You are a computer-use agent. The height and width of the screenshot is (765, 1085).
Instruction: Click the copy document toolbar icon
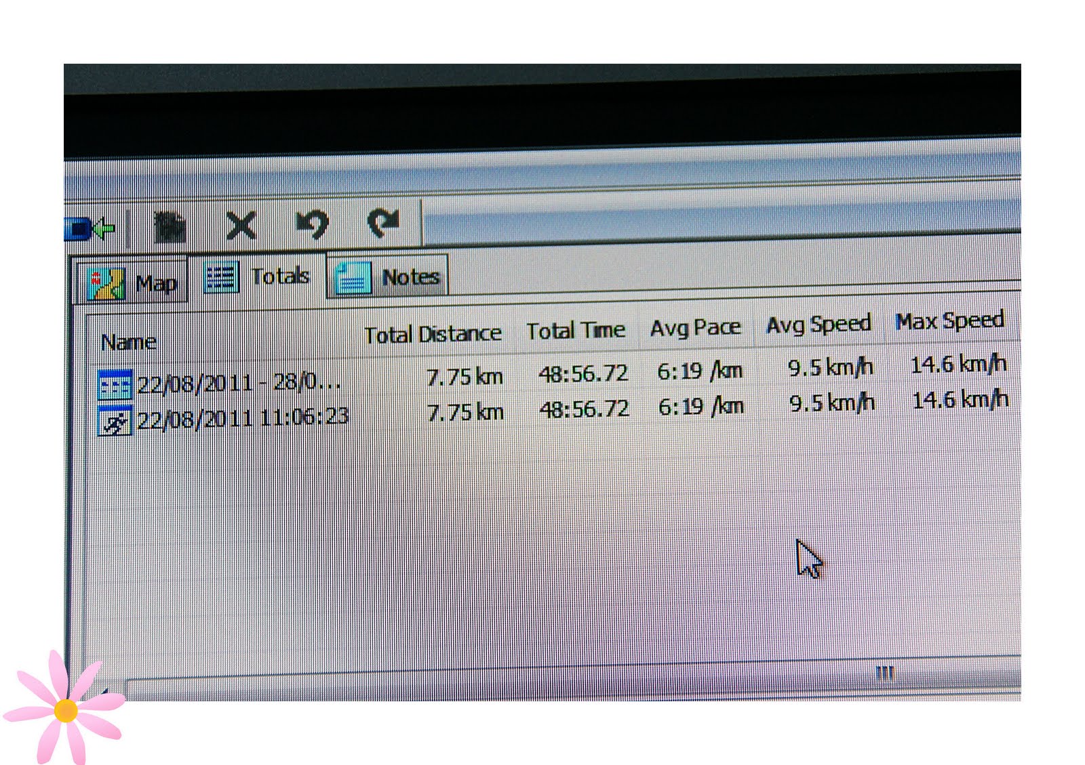(x=170, y=227)
